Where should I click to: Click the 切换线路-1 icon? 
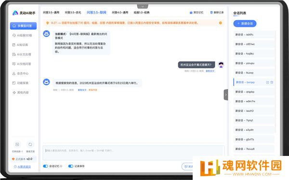point(17,144)
